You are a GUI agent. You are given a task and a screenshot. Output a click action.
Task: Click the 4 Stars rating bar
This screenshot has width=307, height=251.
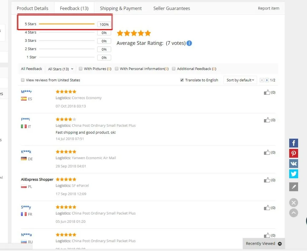67,32
